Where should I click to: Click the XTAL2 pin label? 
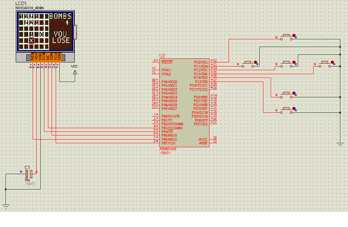pos(166,74)
